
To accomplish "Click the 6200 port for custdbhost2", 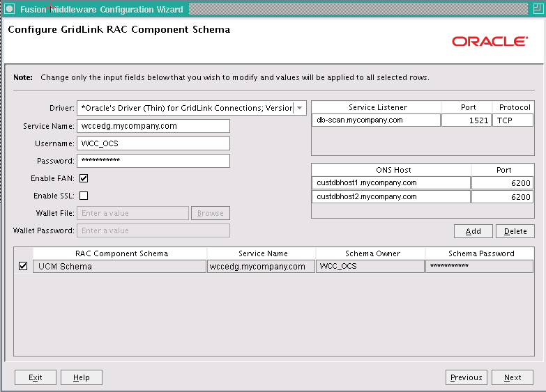I will coord(502,196).
